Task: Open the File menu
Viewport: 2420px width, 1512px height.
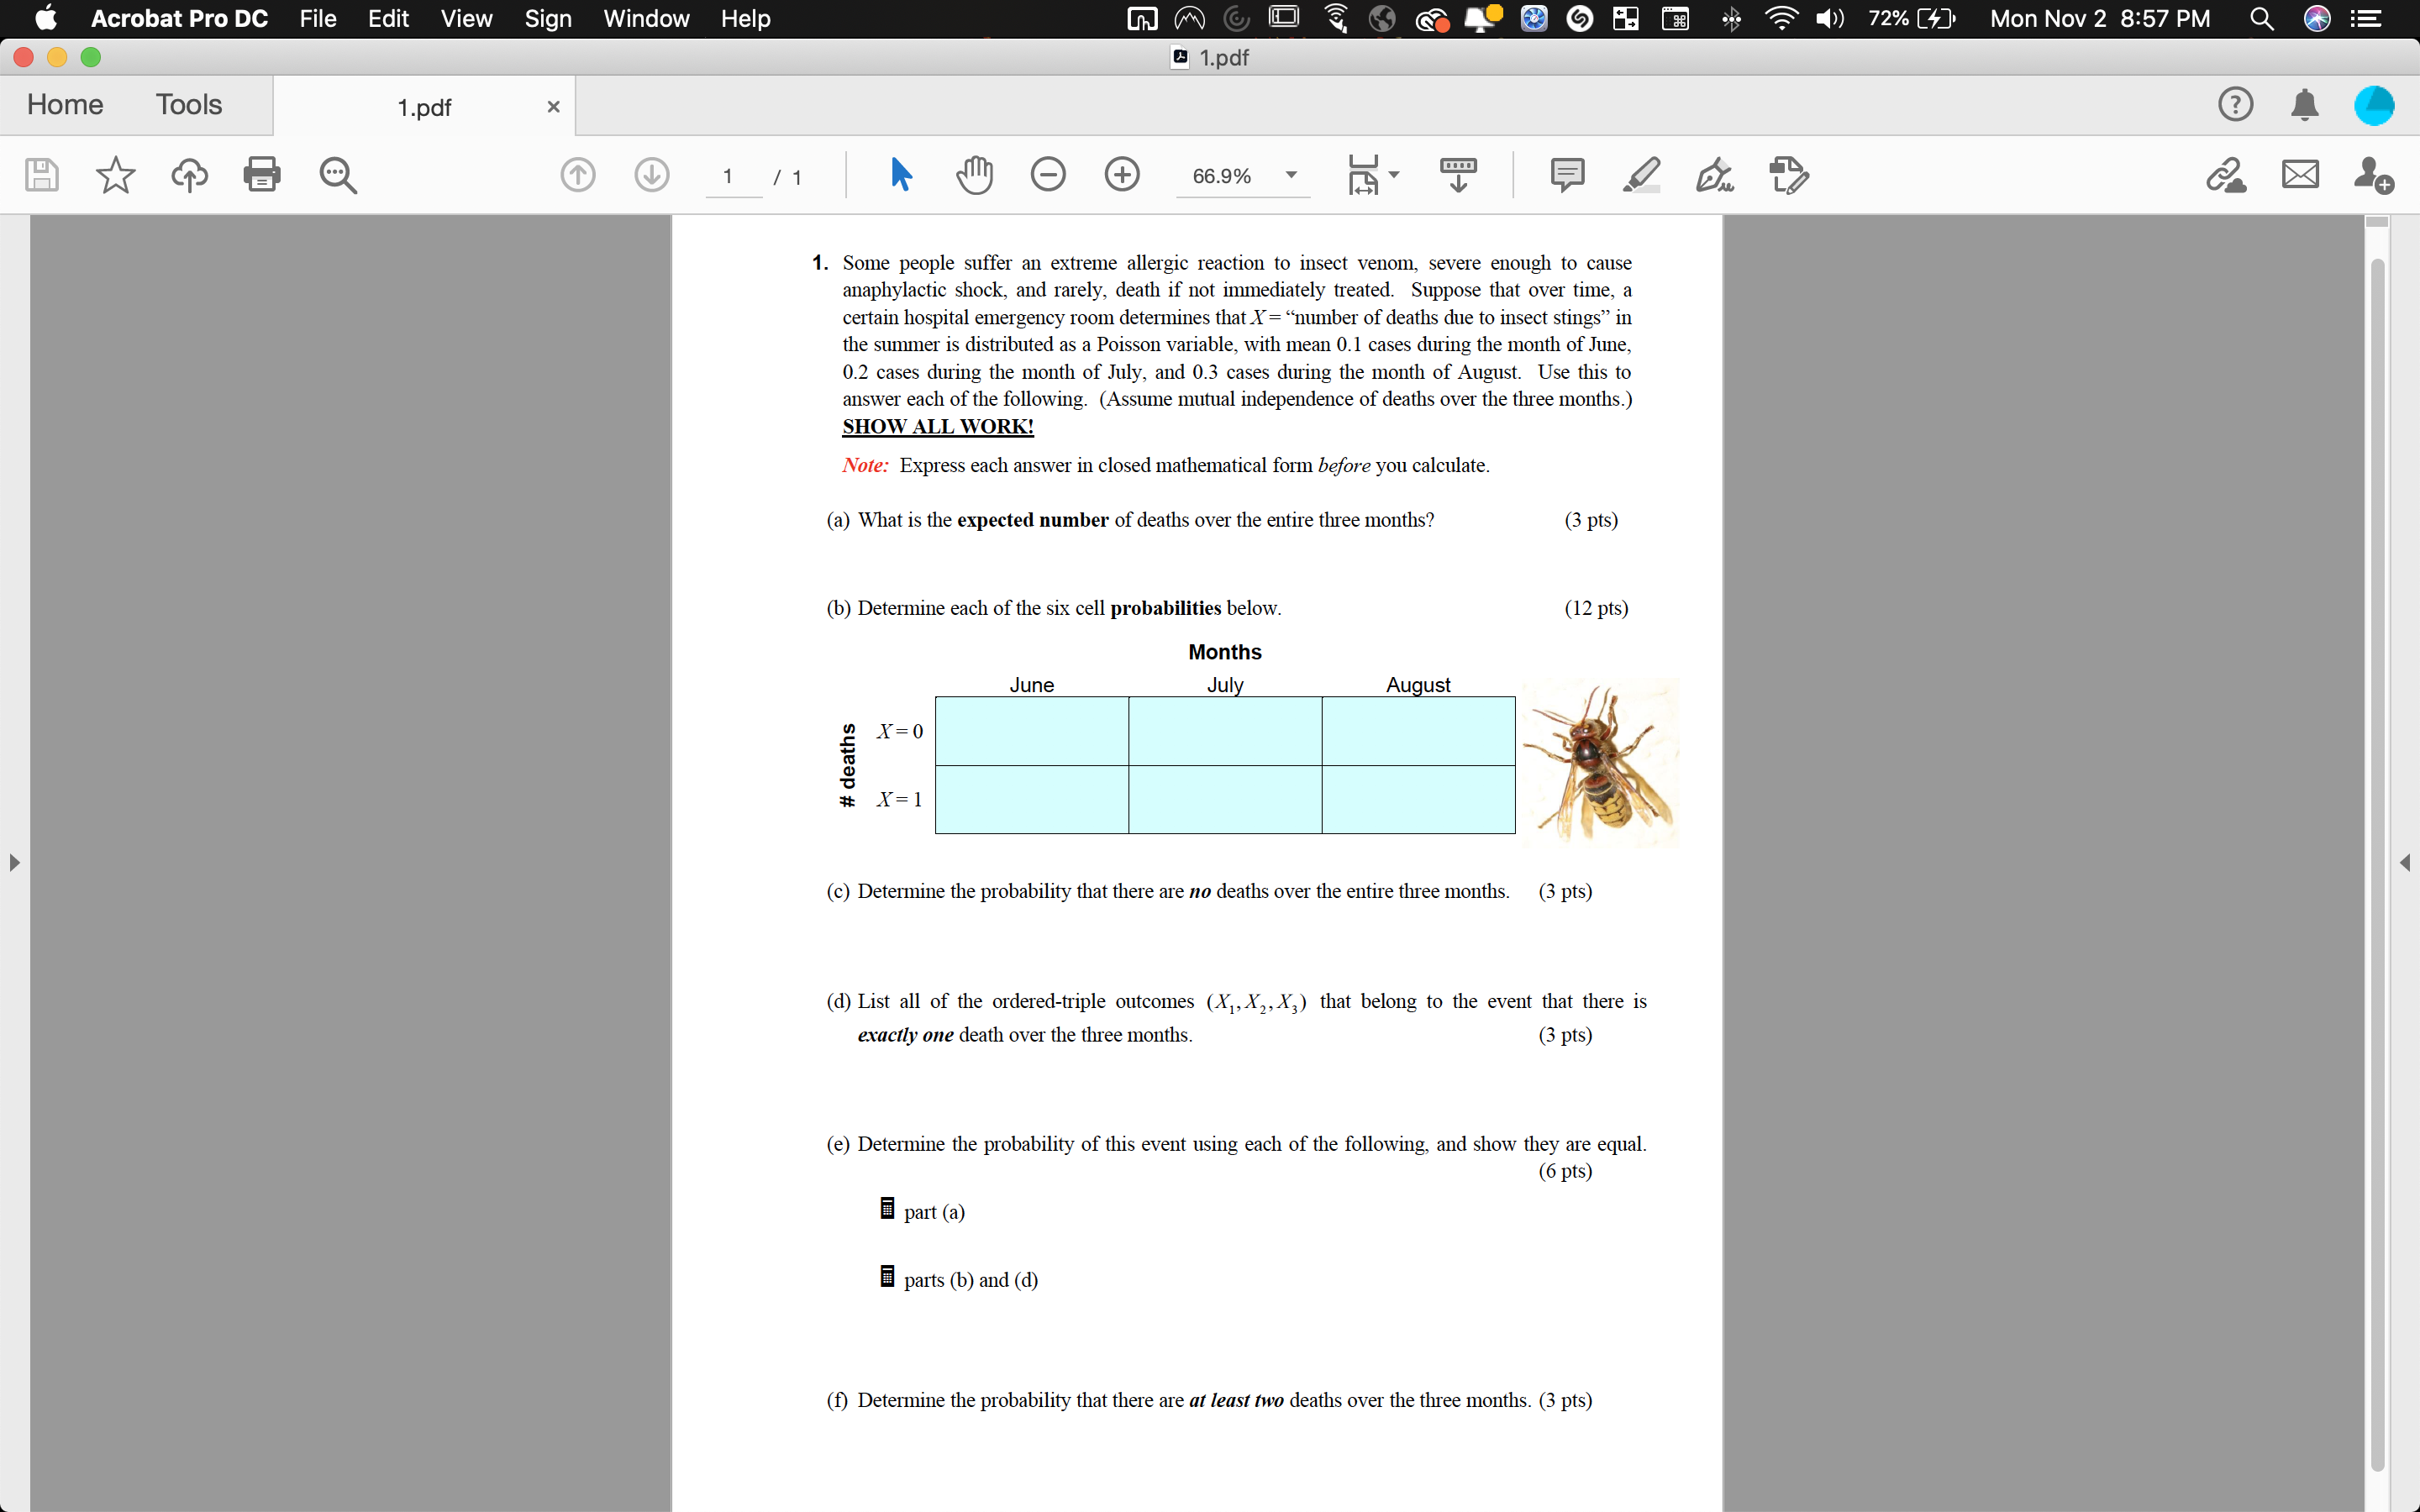Action: pos(318,18)
